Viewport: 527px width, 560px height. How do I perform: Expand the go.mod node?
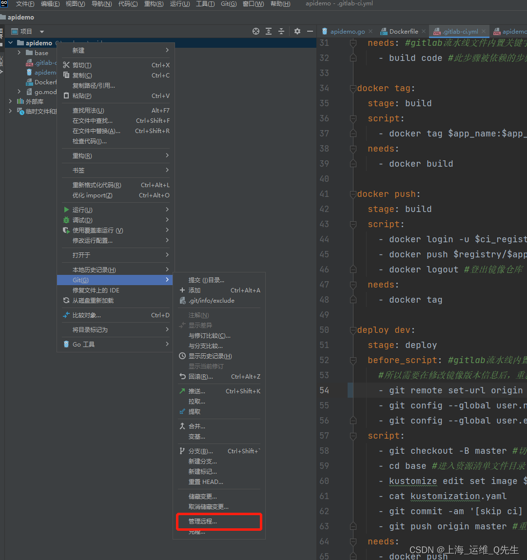tap(20, 92)
